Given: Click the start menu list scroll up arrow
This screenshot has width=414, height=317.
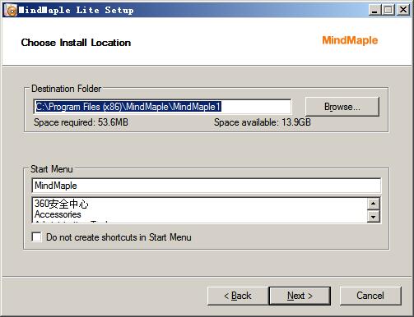Looking at the screenshot, I should pos(373,204).
